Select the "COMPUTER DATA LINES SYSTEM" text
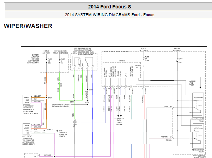 tap(119, 122)
